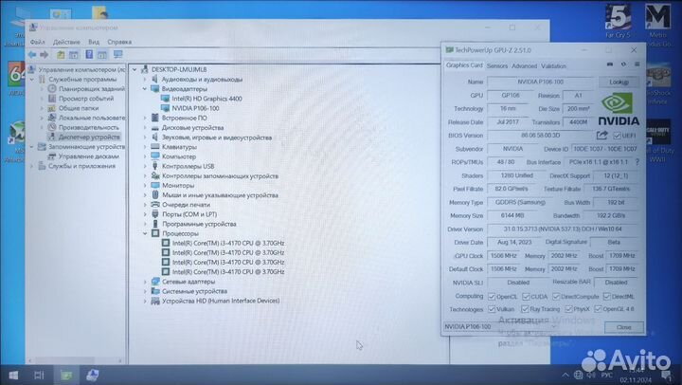Viewport: 682px width, 385px height.
Task: Toggle the DirectCompute checkbox
Action: click(x=556, y=297)
